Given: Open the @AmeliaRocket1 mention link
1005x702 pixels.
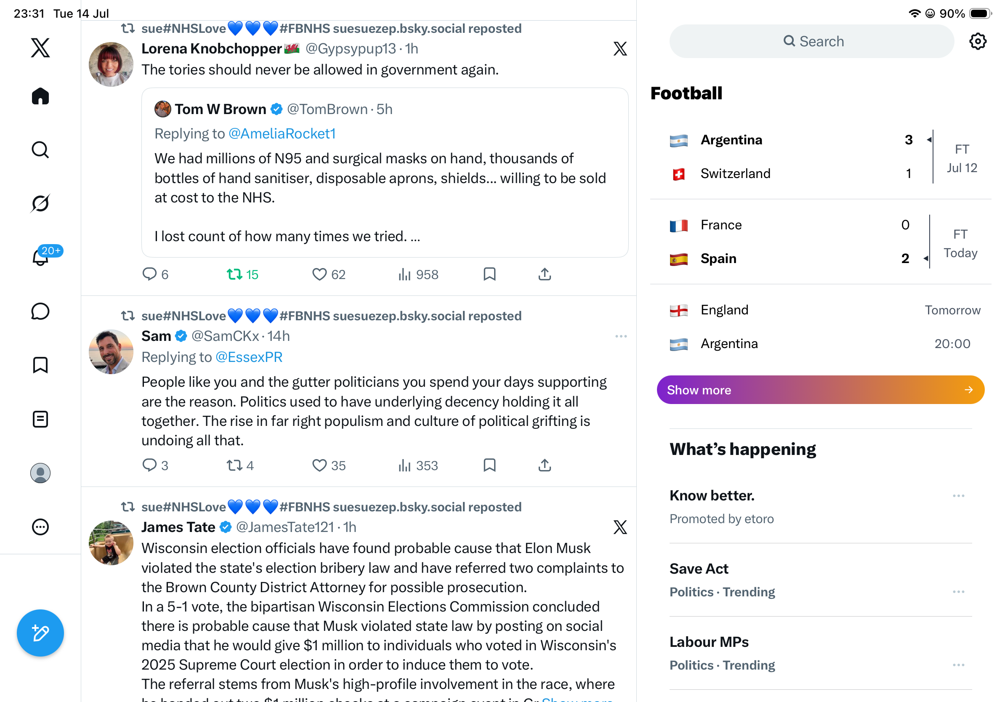Looking at the screenshot, I should coord(282,133).
